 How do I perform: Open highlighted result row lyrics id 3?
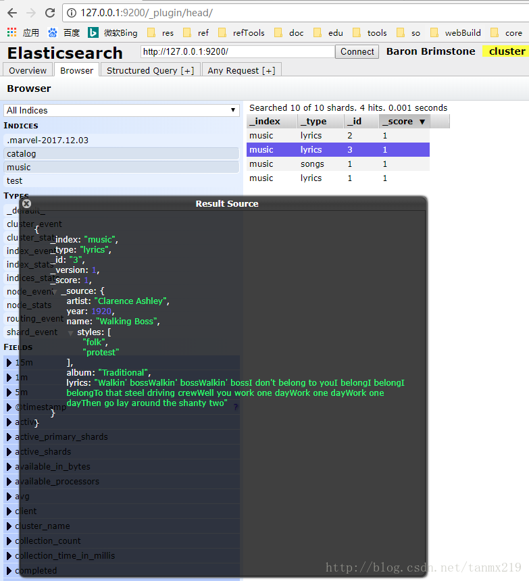click(338, 150)
